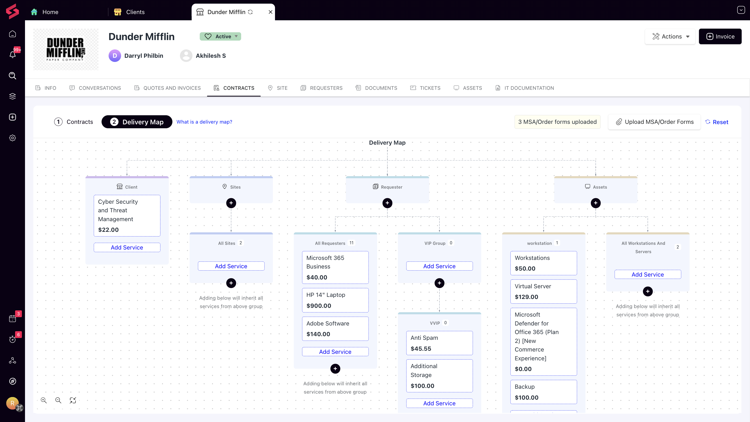Add Service under All Workstations And Servers

648,274
